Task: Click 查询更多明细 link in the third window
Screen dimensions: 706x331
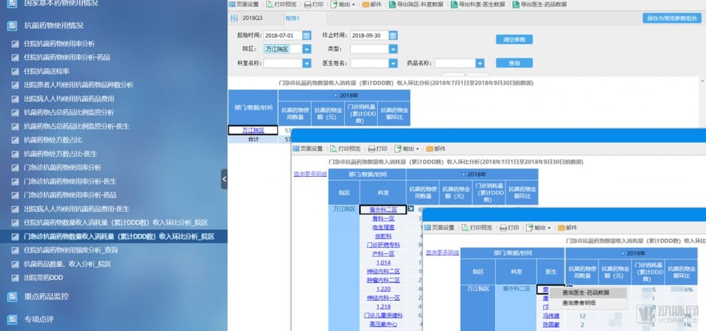Action: 442,253
